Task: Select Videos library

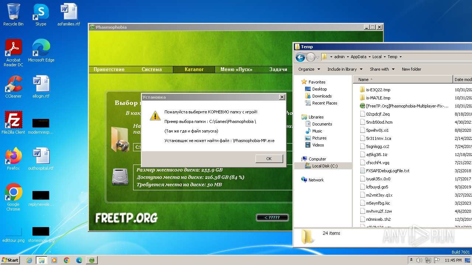Action: (x=318, y=145)
